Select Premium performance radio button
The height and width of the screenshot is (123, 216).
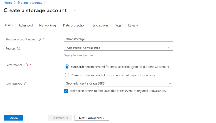(x=67, y=75)
